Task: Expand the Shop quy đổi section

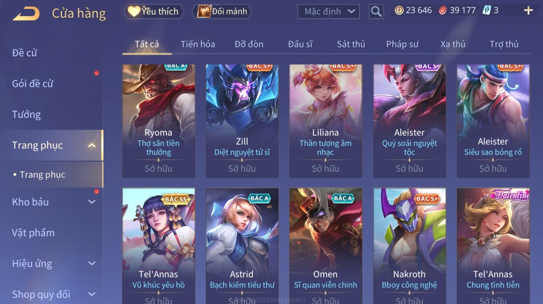Action: pyautogui.click(x=92, y=294)
